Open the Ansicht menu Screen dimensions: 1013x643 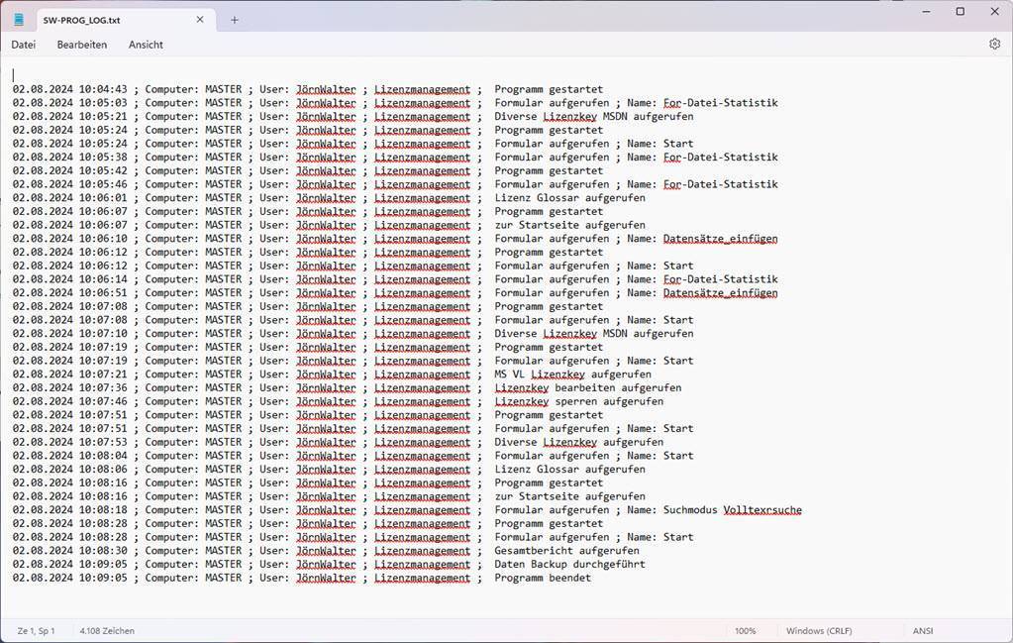pos(146,45)
